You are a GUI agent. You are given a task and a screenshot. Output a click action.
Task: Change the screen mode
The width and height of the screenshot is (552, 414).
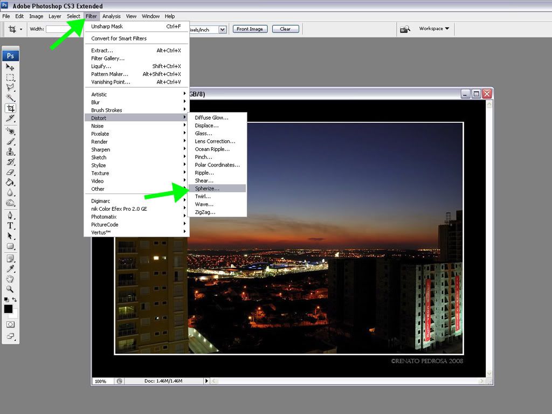pos(10,336)
